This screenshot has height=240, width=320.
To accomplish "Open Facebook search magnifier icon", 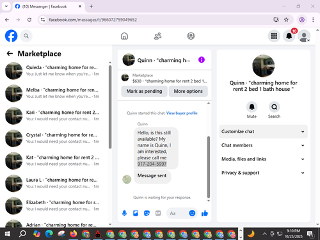I will 26,36.
